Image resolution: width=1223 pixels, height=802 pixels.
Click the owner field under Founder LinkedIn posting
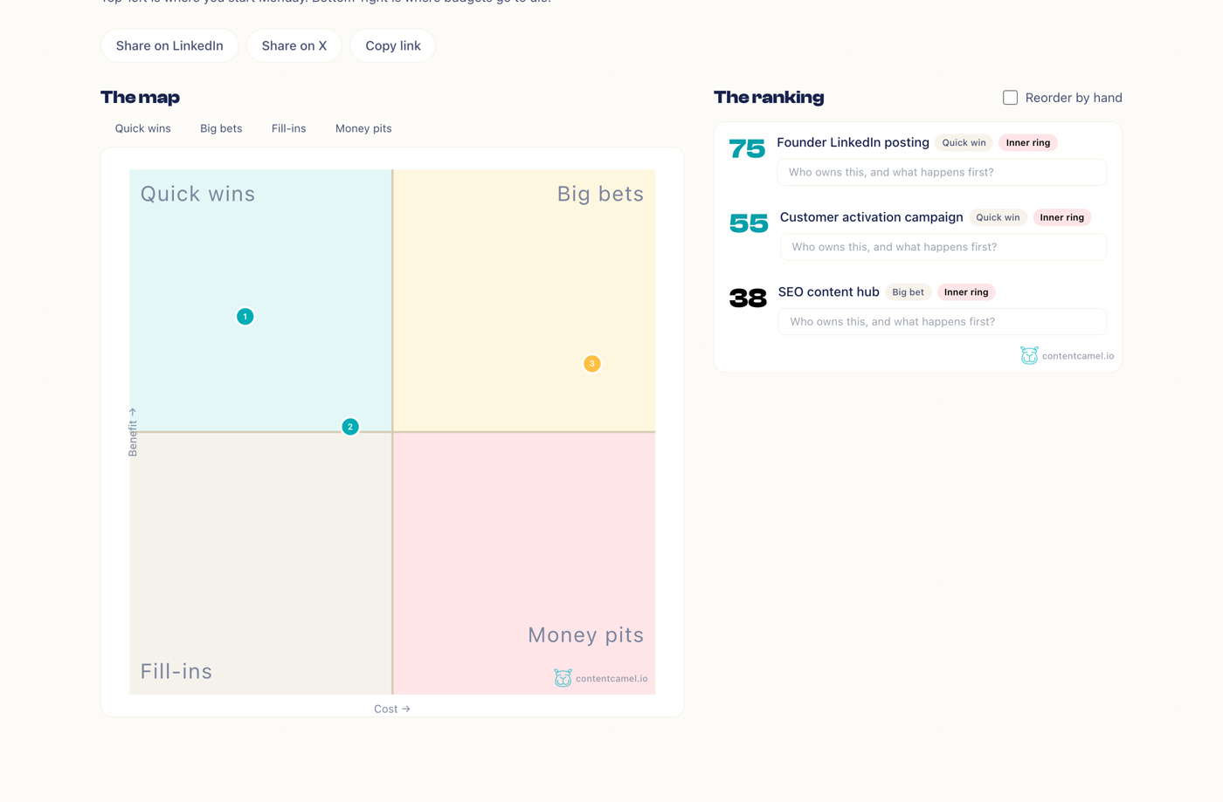[942, 172]
